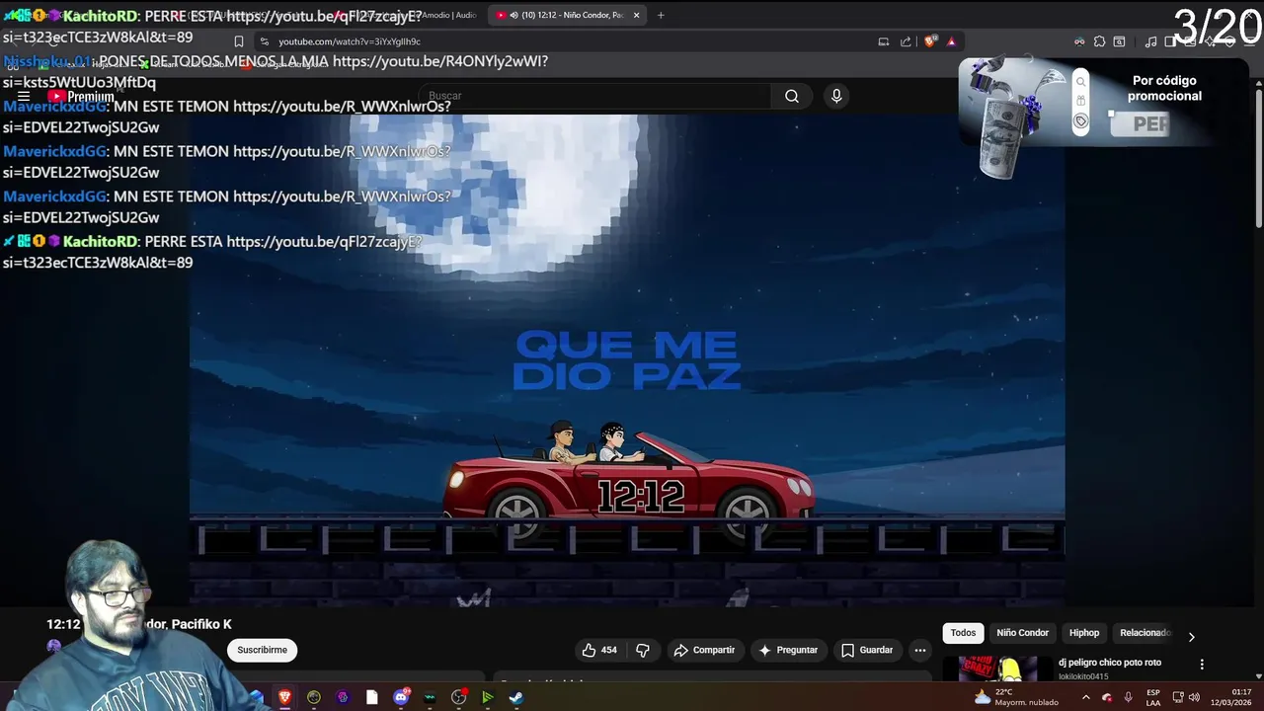Click the YouTube Premium logo

tap(80, 96)
